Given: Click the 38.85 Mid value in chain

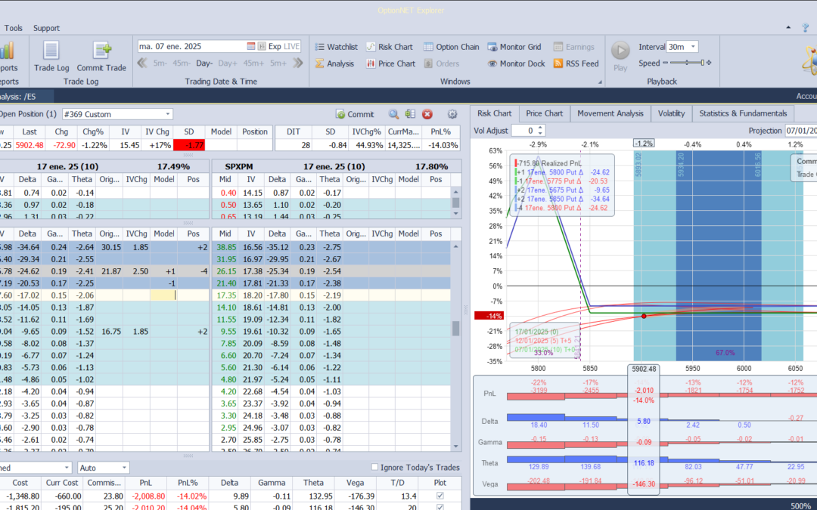Looking at the screenshot, I should [227, 247].
